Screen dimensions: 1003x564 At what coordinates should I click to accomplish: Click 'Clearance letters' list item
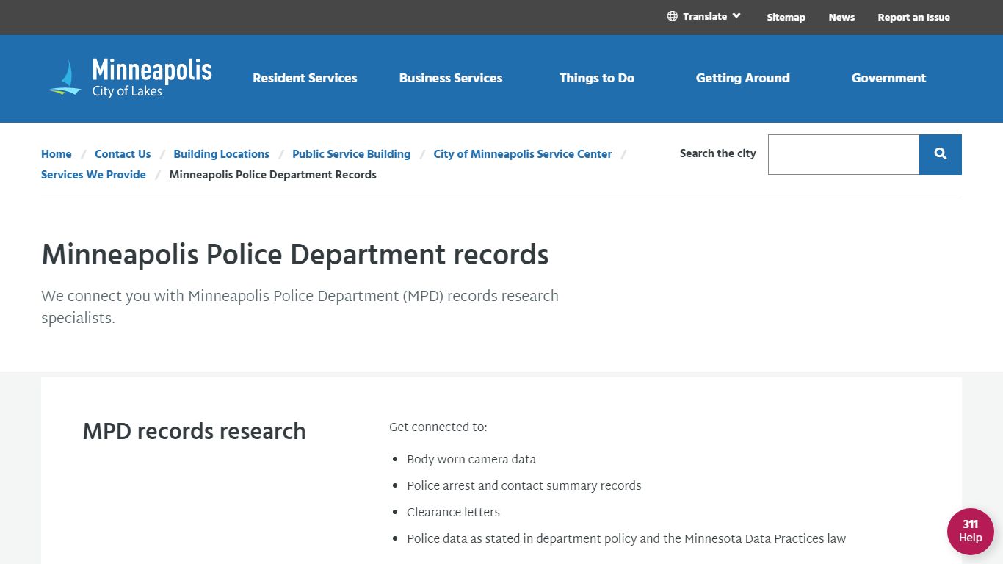coord(453,513)
